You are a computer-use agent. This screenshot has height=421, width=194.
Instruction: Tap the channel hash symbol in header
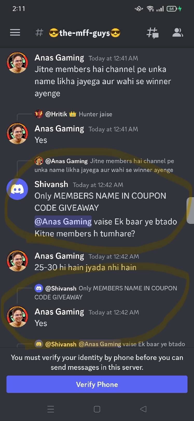pos(39,33)
